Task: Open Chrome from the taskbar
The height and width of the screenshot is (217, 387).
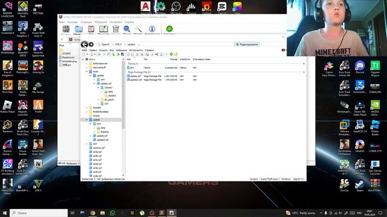Action: tap(93, 213)
